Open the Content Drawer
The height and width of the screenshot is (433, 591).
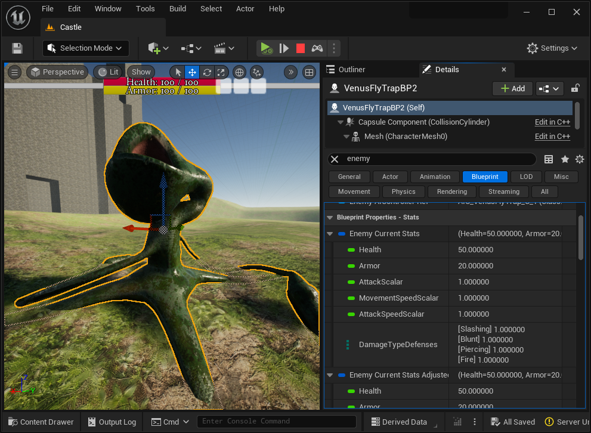point(41,422)
